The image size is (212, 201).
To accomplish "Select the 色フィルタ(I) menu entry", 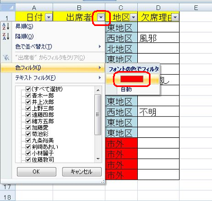I will tap(53, 67).
